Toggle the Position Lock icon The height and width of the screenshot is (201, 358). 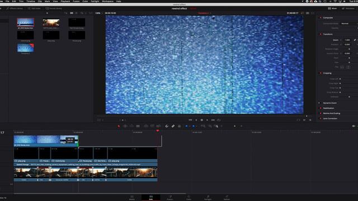point(179,126)
